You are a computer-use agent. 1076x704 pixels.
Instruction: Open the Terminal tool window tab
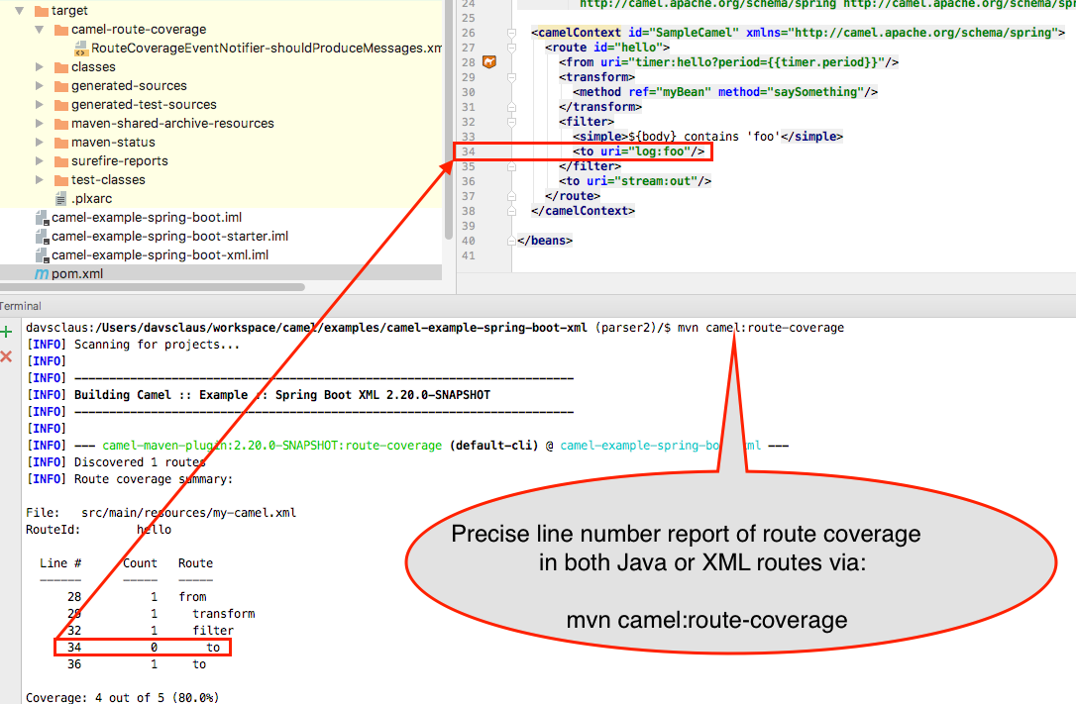point(20,307)
